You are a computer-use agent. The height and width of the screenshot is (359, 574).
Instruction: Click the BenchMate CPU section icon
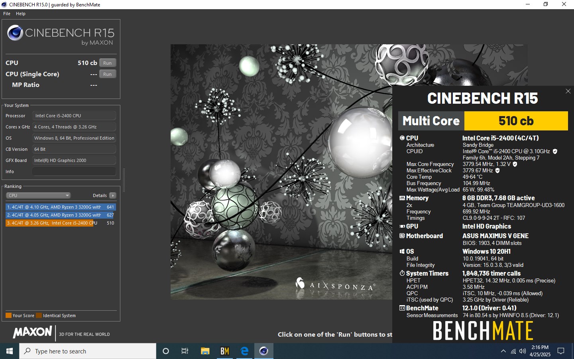tap(402, 138)
